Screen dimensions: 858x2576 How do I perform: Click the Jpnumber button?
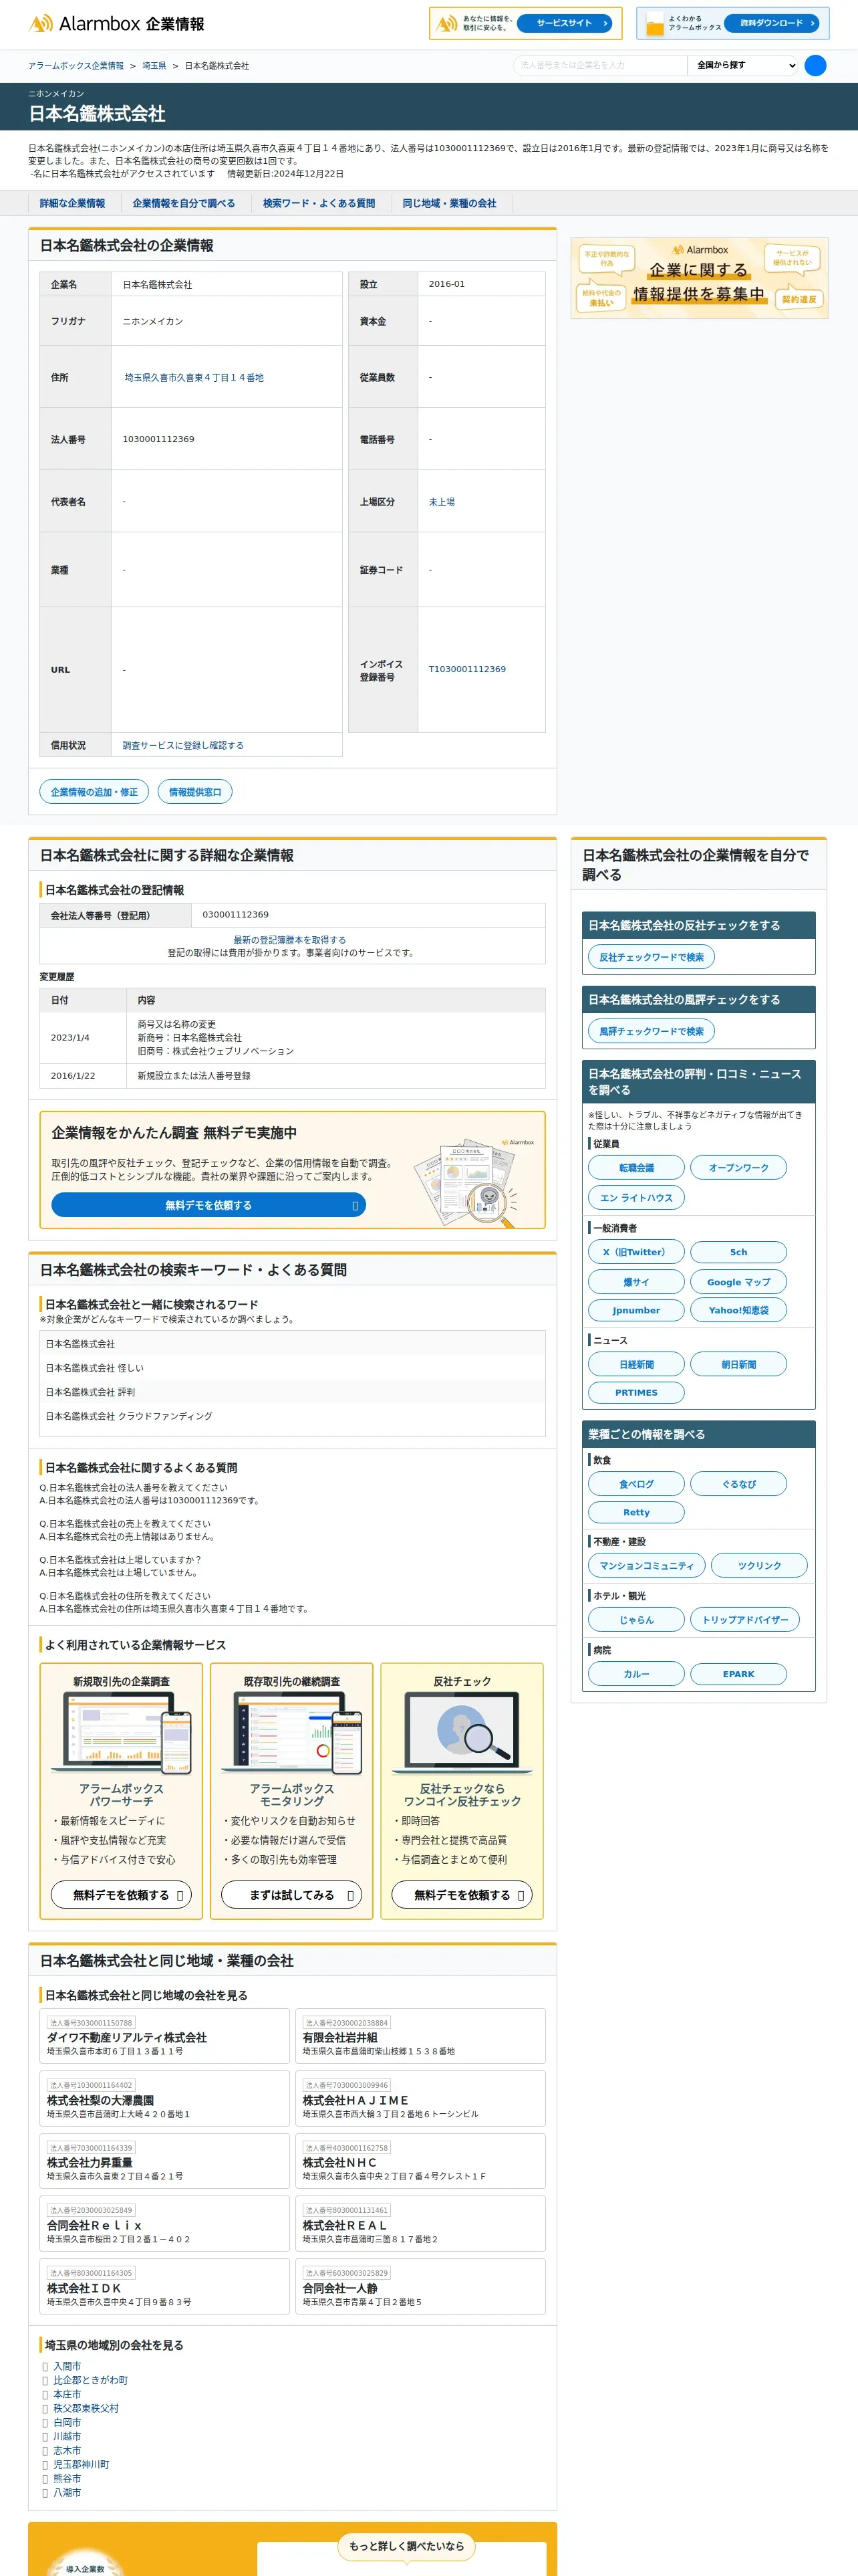[x=636, y=1310]
